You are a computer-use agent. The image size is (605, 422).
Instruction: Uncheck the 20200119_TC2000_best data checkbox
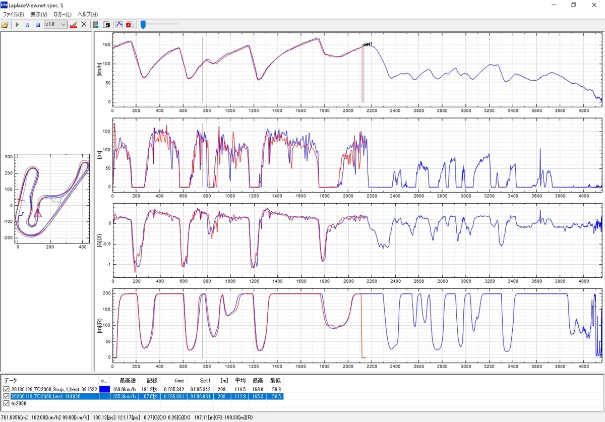coord(6,396)
